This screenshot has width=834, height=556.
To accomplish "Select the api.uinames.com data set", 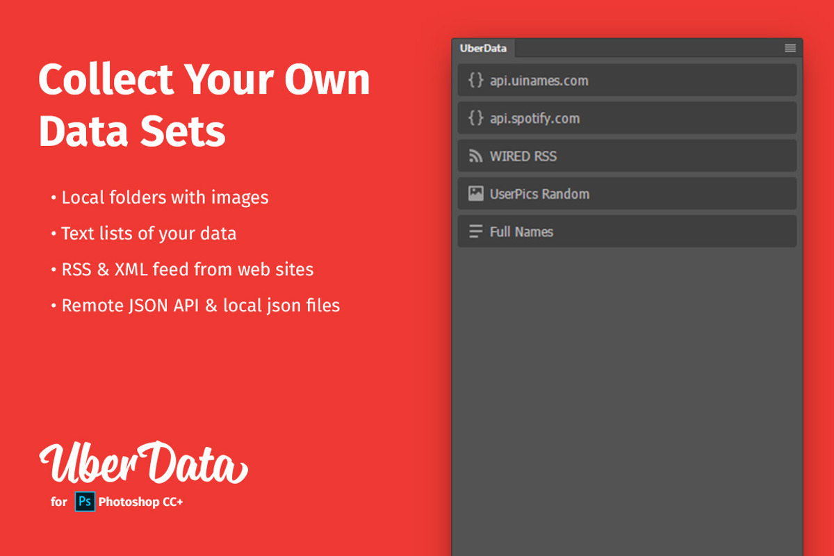I will pos(627,80).
